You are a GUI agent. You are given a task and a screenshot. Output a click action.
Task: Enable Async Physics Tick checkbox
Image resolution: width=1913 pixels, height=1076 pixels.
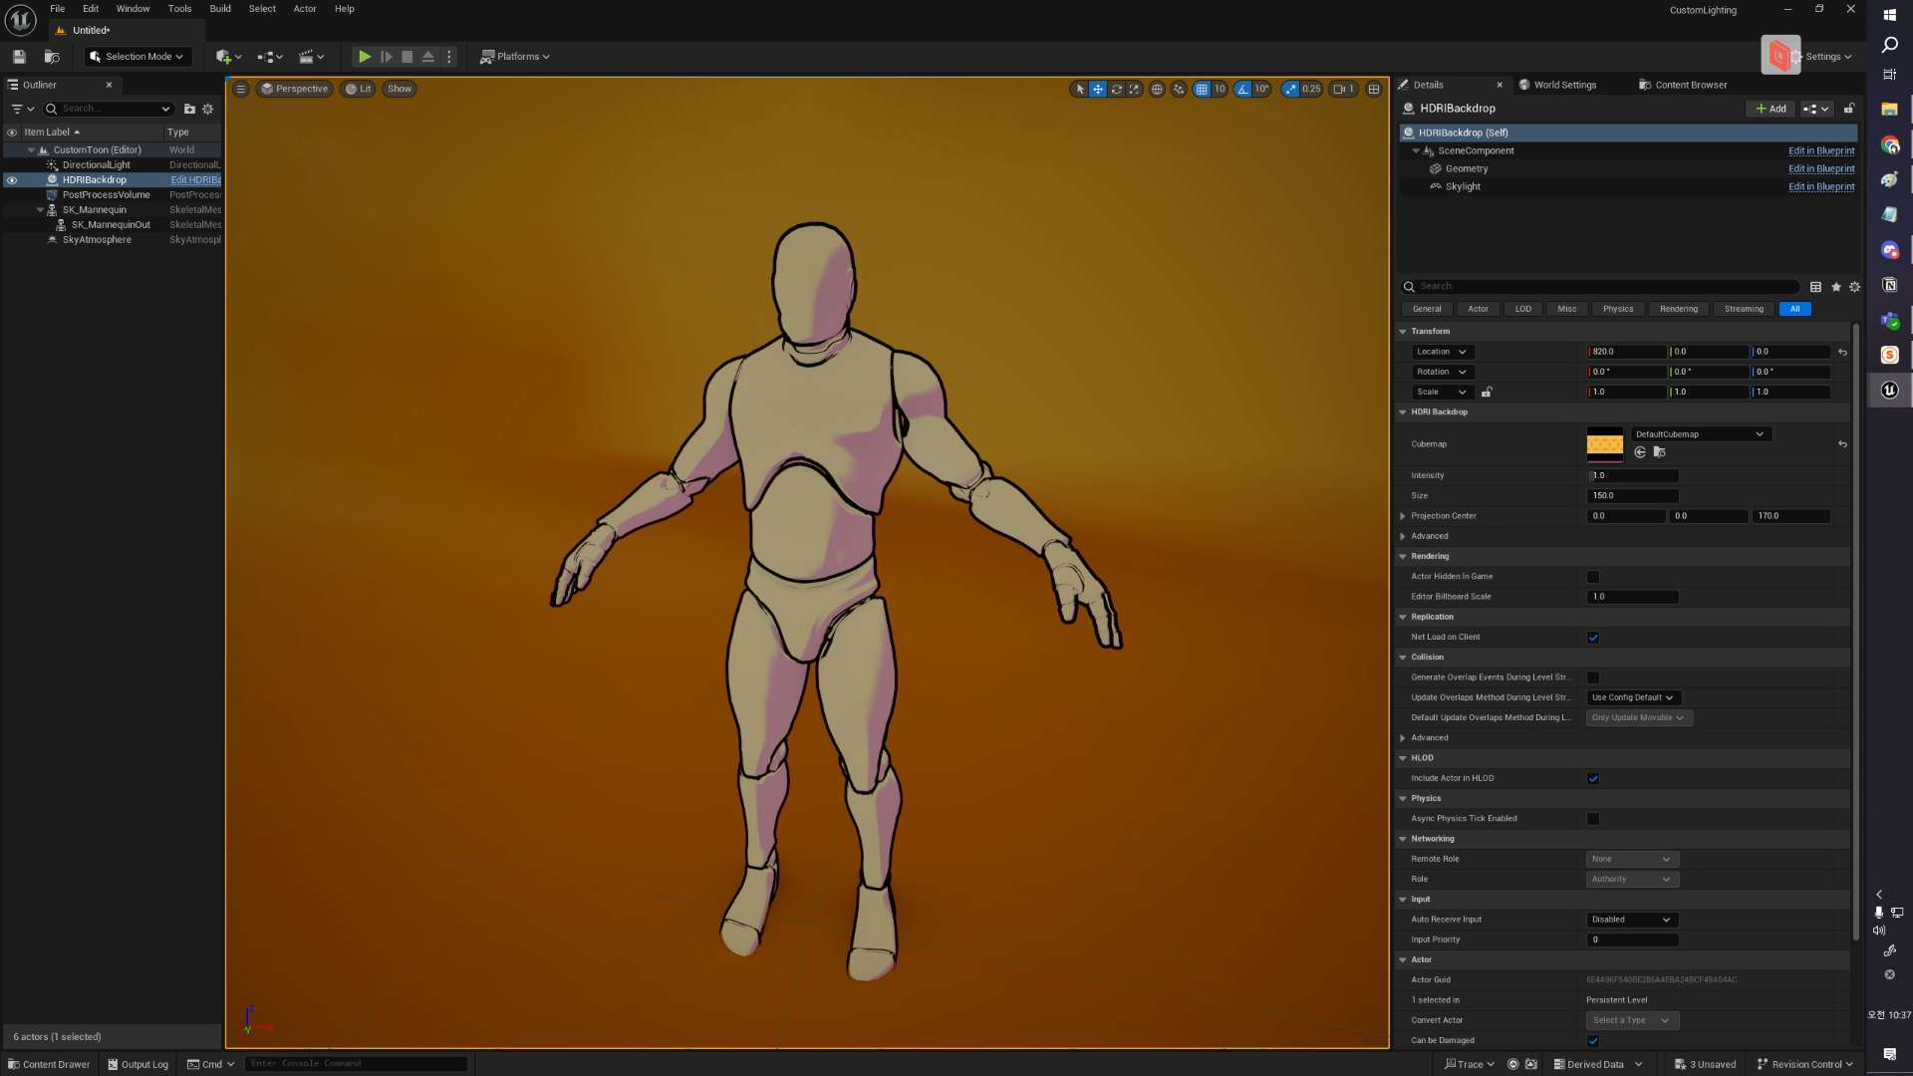tap(1593, 819)
